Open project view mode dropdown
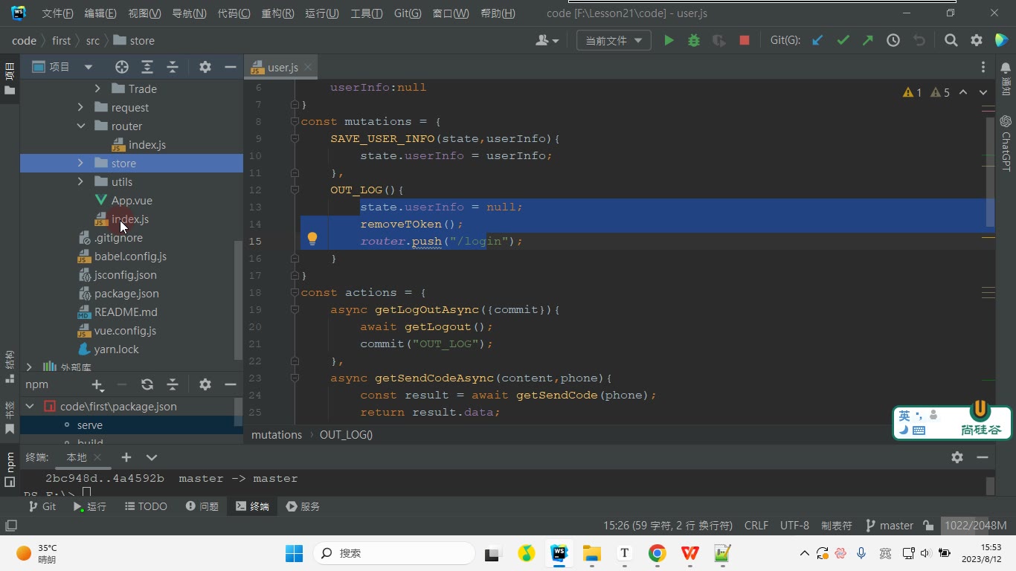Viewport: 1016px width, 571px height. [88, 67]
